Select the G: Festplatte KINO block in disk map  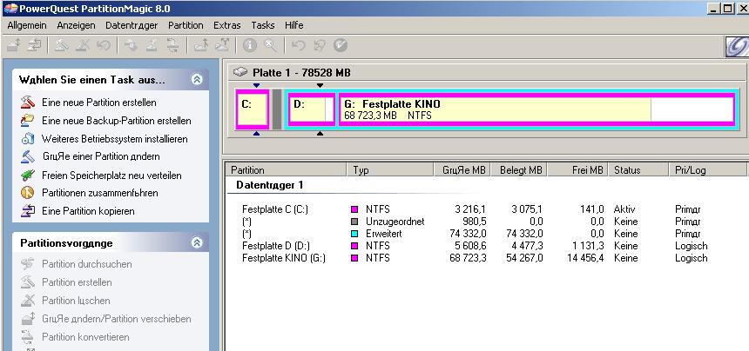(536, 109)
